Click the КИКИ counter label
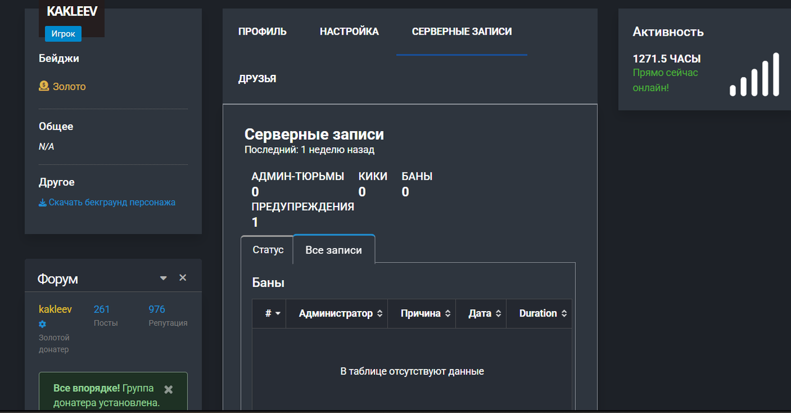Viewport: 791px width, 413px height. tap(373, 176)
